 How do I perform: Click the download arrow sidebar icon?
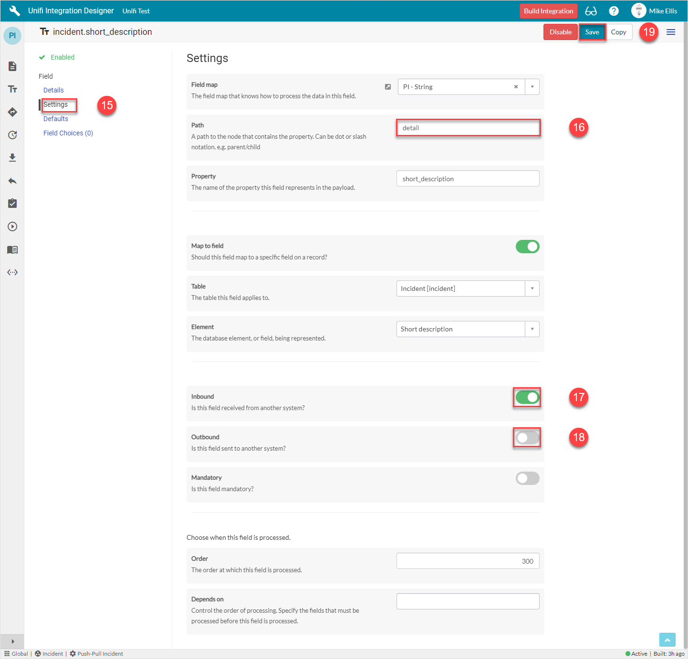[12, 158]
